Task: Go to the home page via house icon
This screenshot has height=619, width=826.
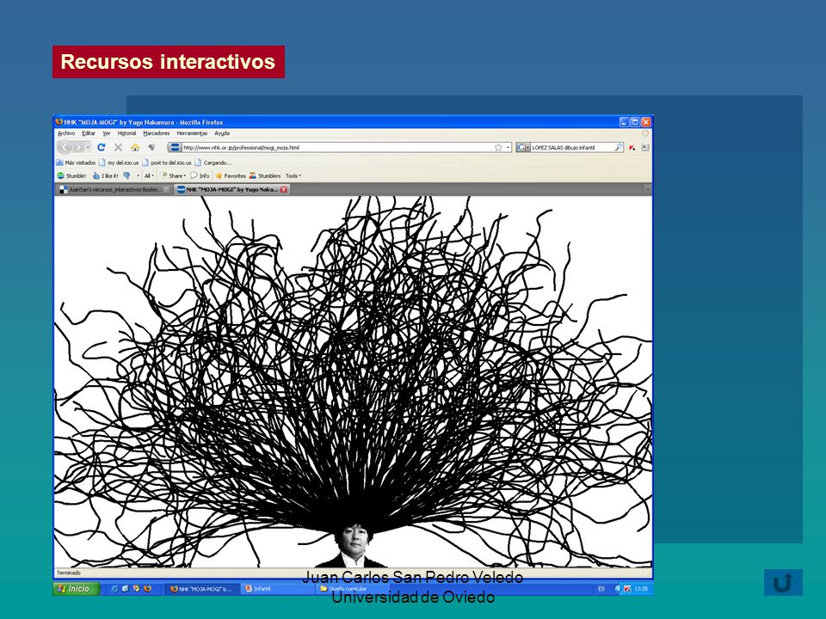Action: pyautogui.click(x=135, y=147)
